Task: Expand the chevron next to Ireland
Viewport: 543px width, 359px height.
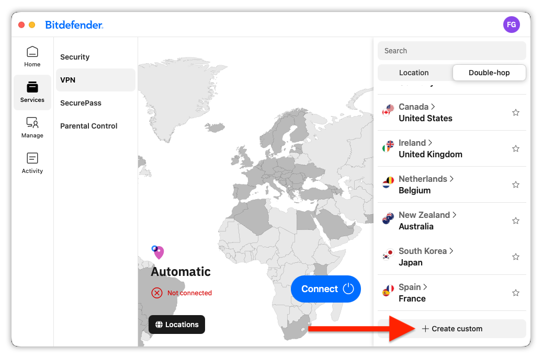Action: [430, 143]
